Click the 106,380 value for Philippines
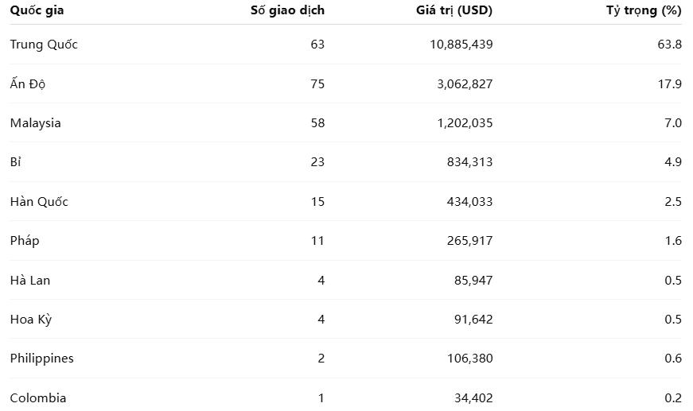The width and height of the screenshot is (693, 411). [470, 359]
